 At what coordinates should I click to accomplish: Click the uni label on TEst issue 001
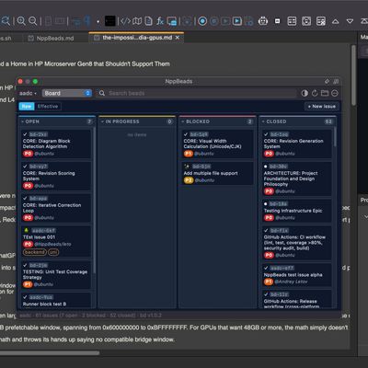click(53, 252)
